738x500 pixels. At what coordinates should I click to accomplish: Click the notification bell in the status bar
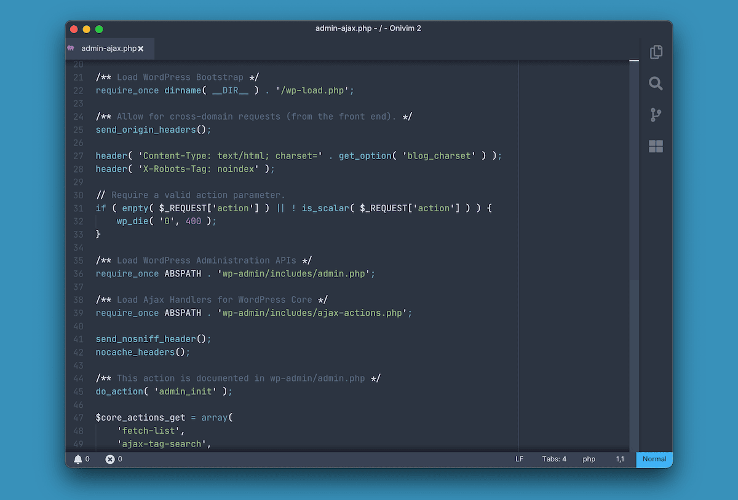pyautogui.click(x=79, y=459)
